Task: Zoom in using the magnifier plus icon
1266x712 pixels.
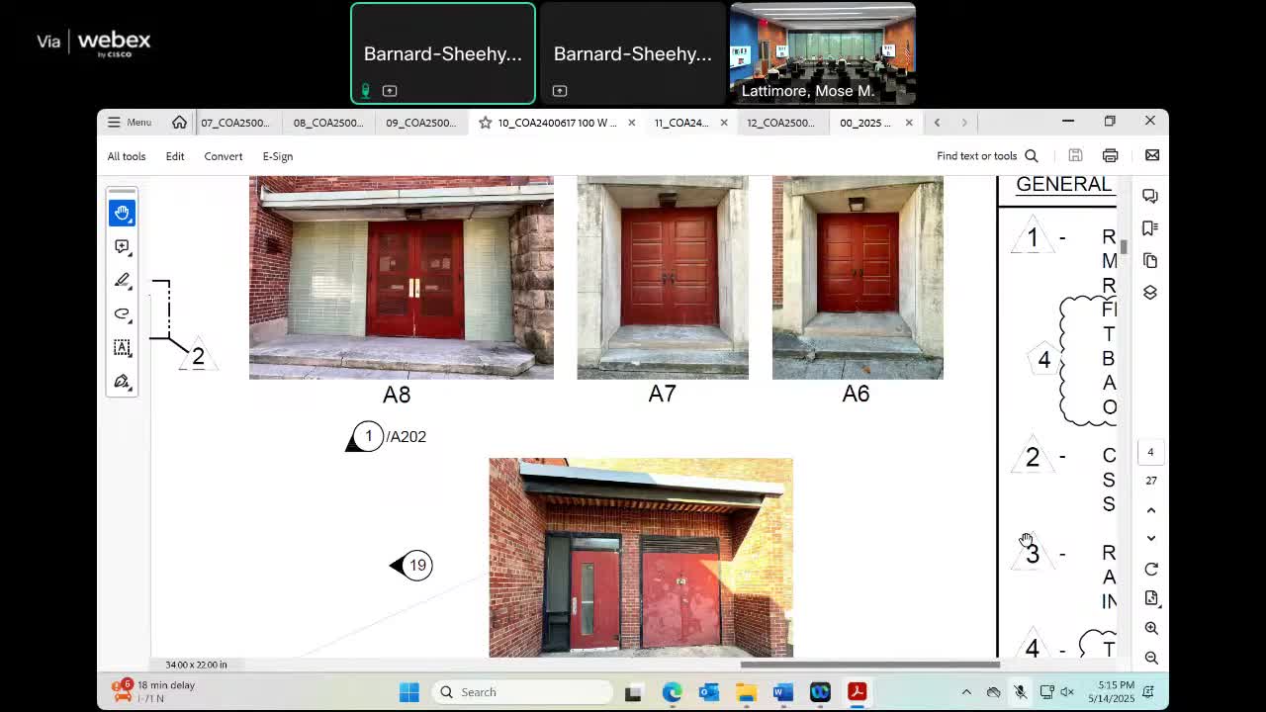Action: click(1150, 628)
